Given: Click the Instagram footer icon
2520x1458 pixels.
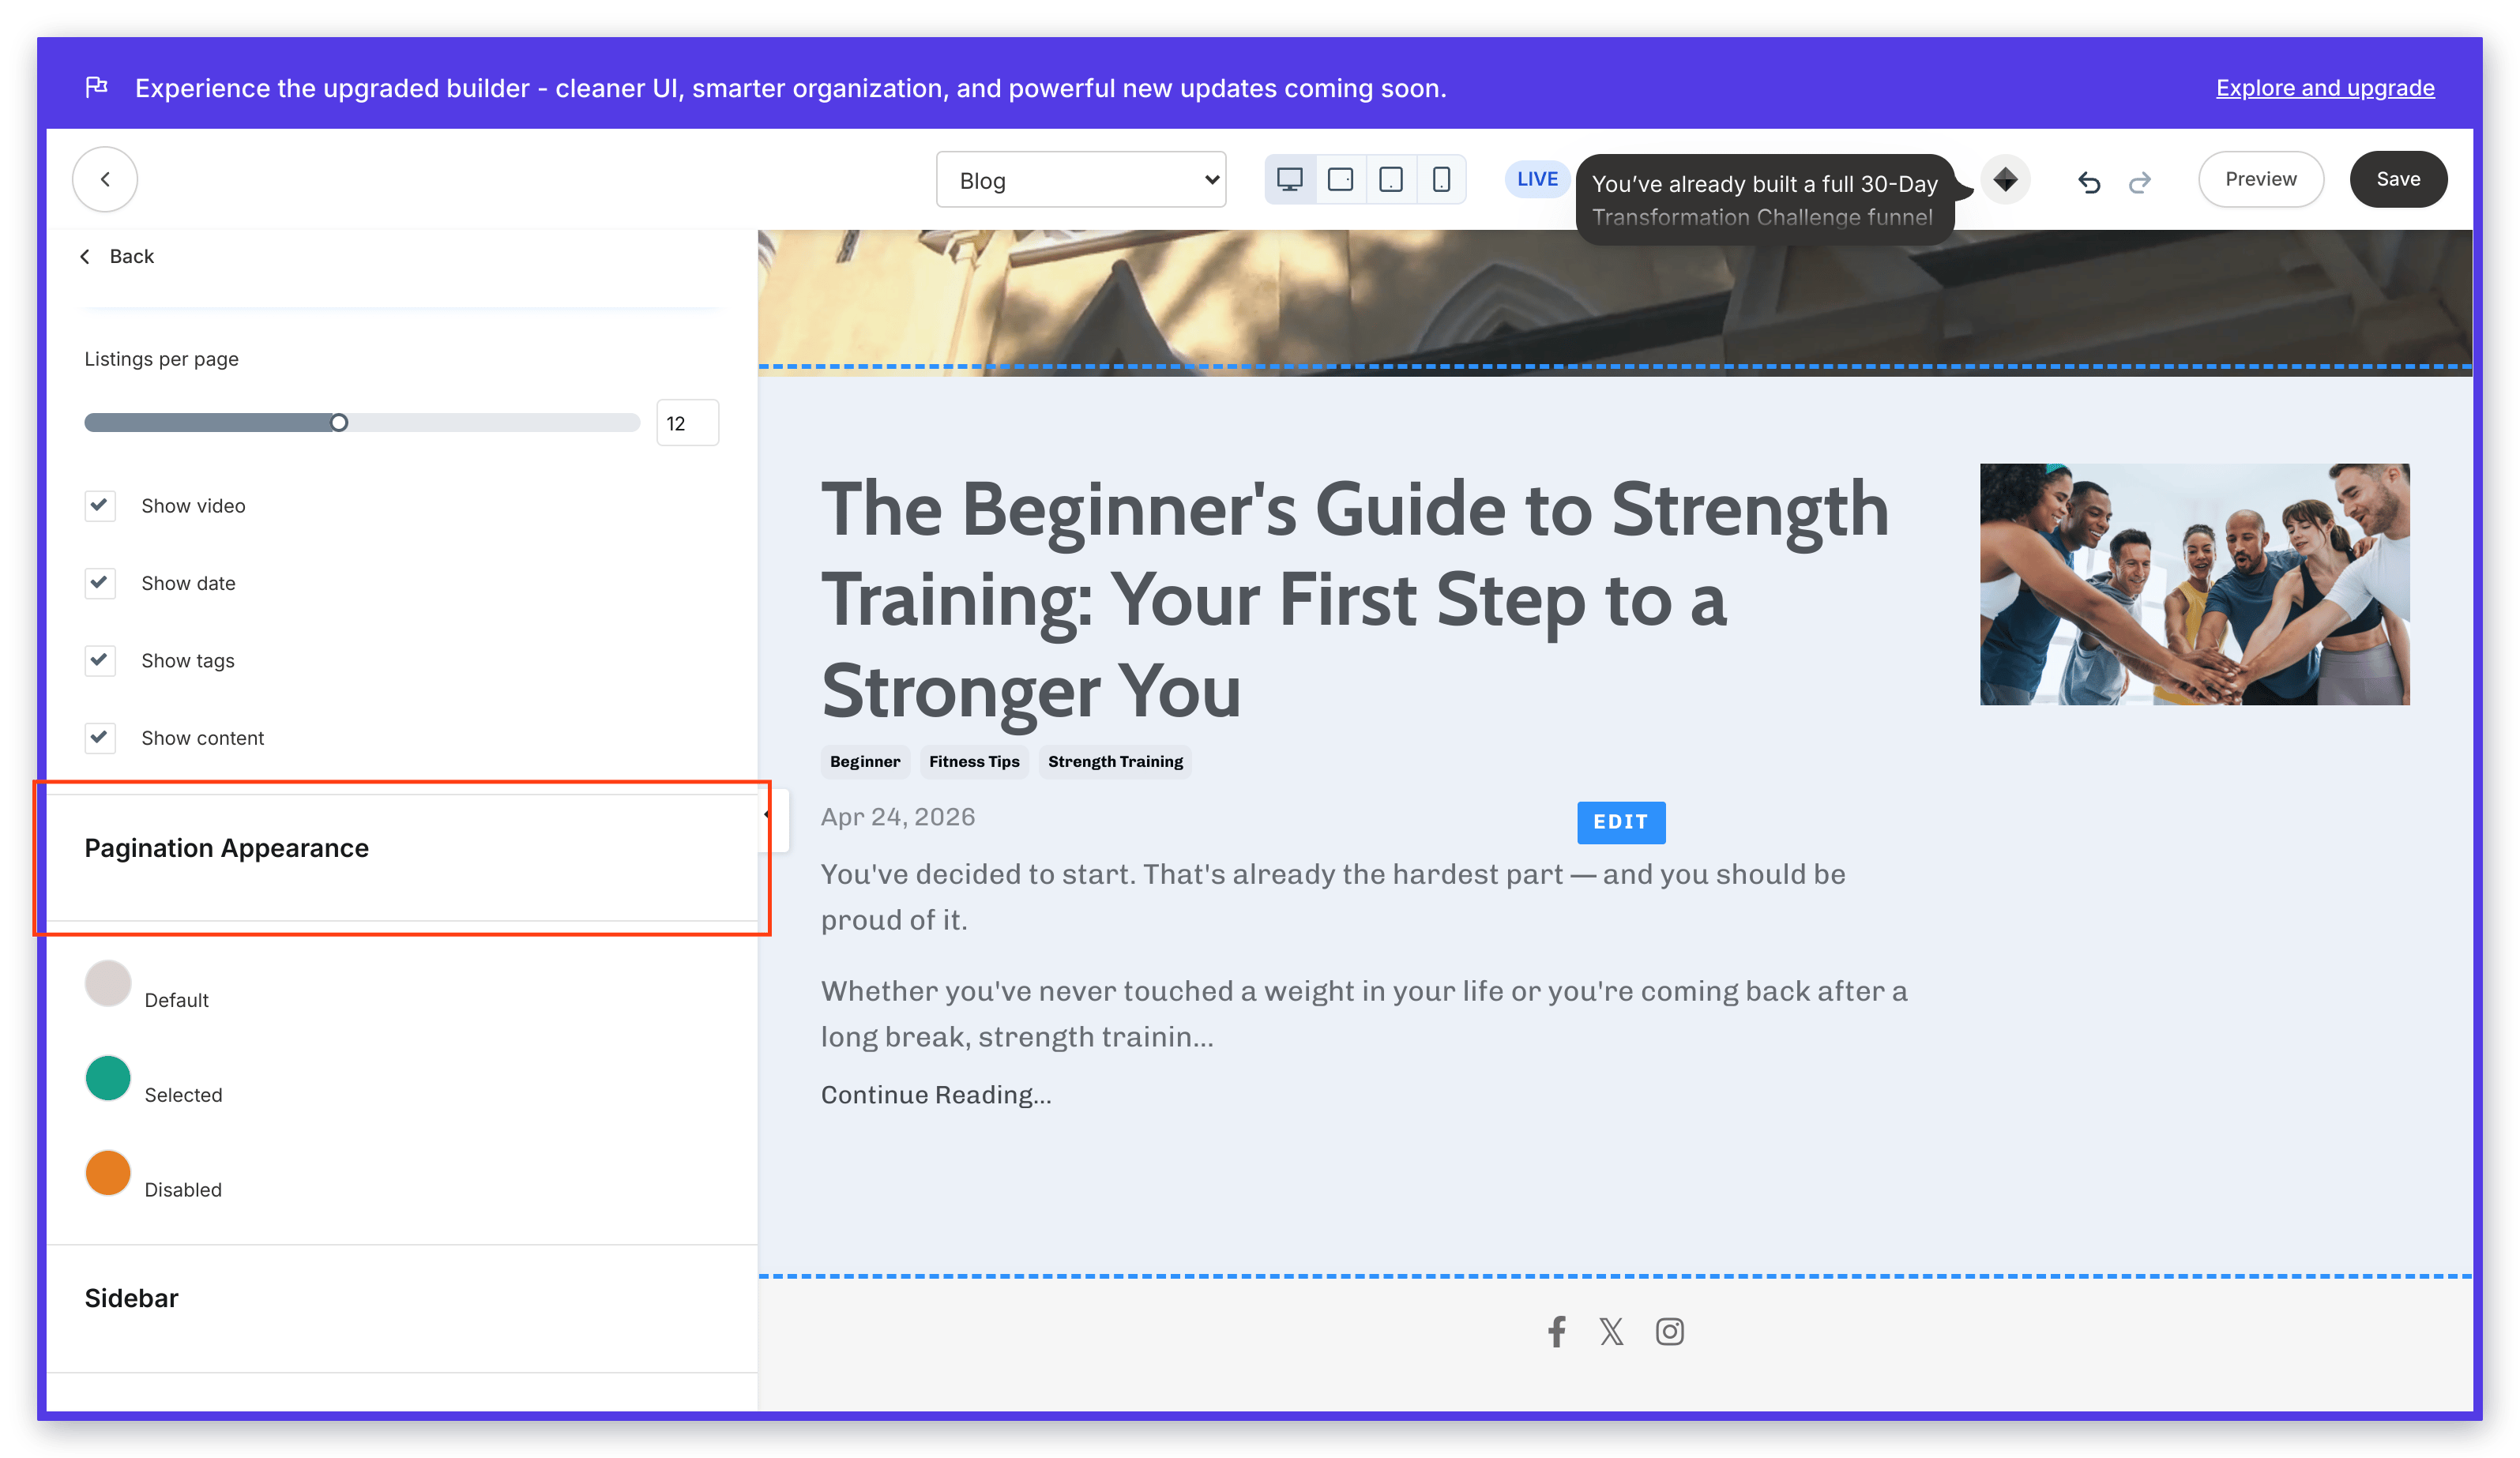Looking at the screenshot, I should 1669,1331.
